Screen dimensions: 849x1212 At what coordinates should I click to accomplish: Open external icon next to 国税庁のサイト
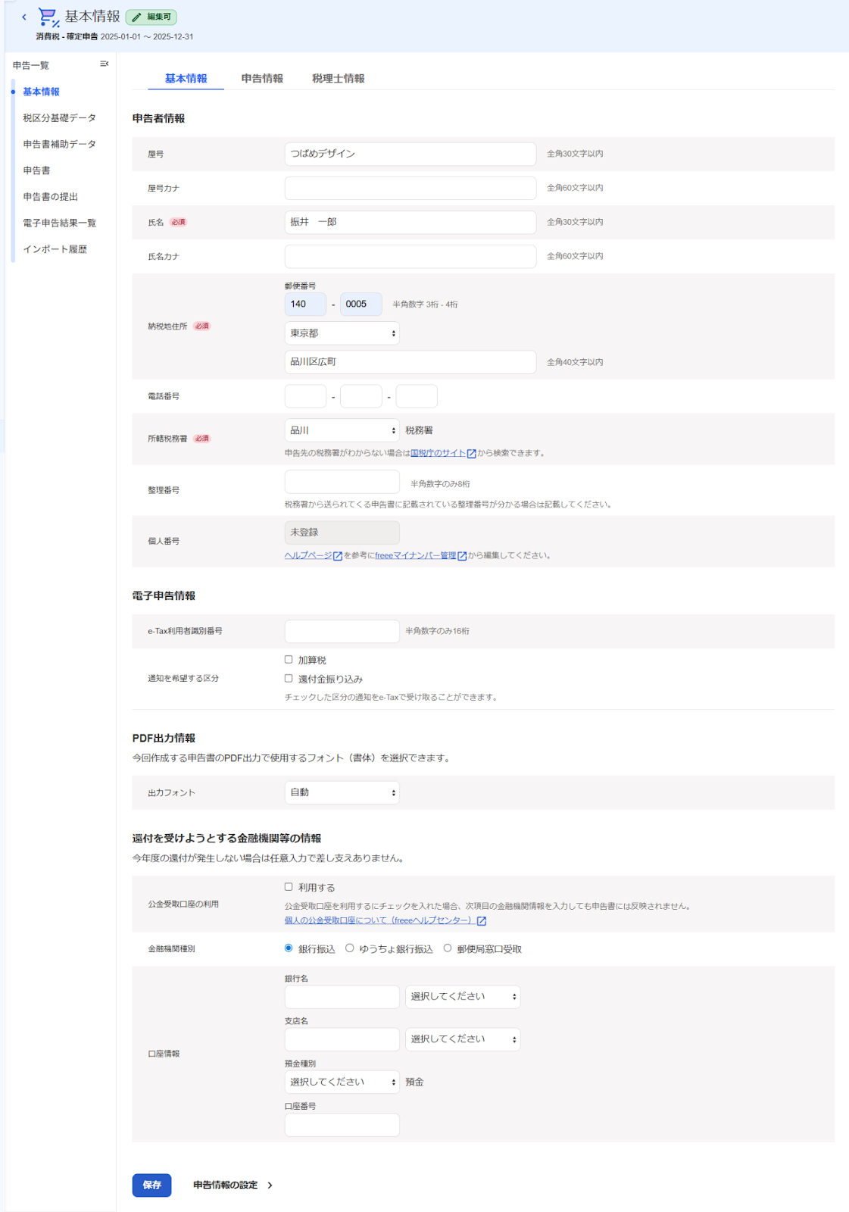click(x=471, y=454)
